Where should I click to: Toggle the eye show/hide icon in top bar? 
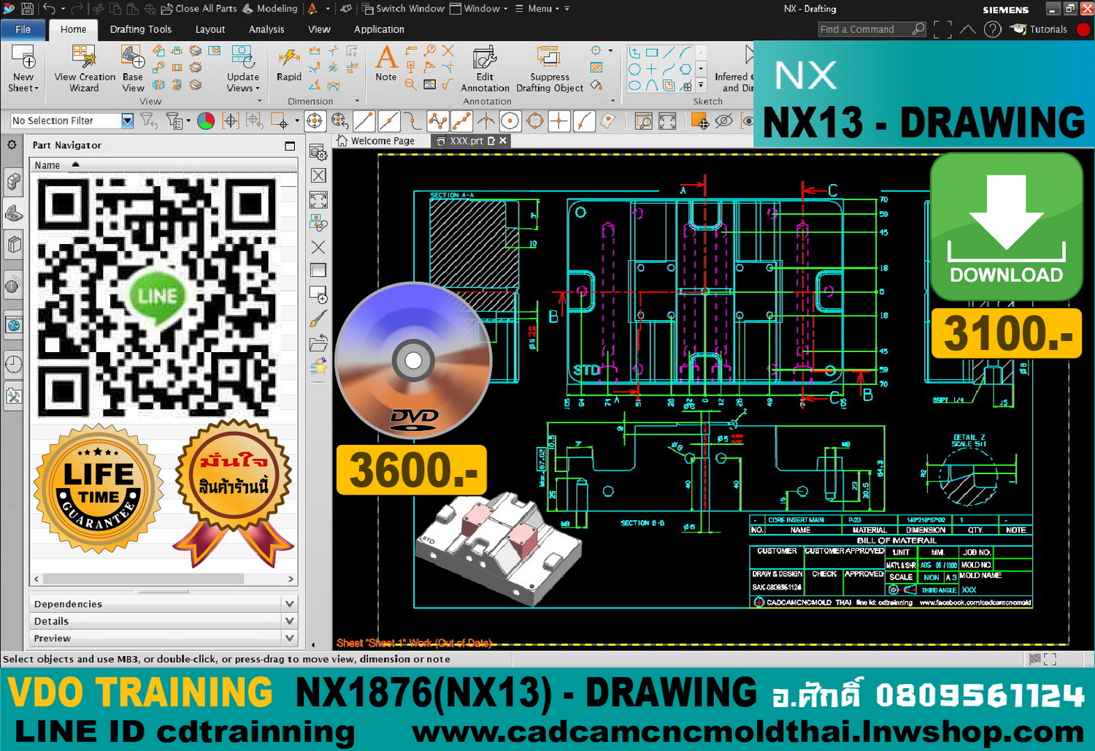[723, 121]
